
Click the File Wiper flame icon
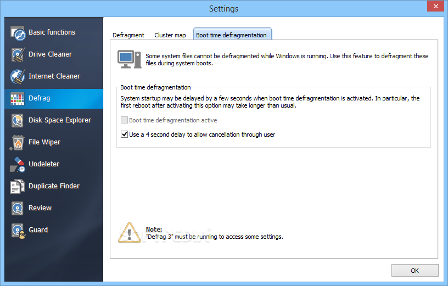tap(17, 143)
